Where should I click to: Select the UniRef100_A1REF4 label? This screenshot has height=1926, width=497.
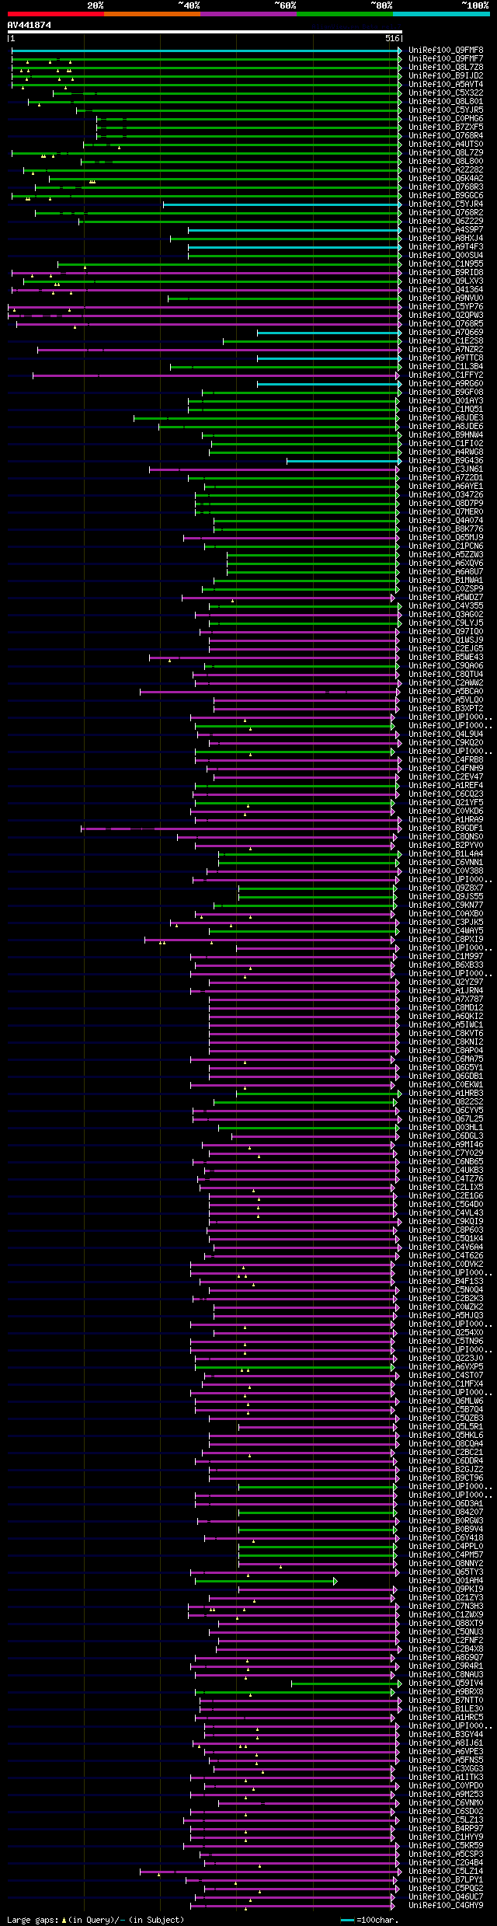pos(446,786)
